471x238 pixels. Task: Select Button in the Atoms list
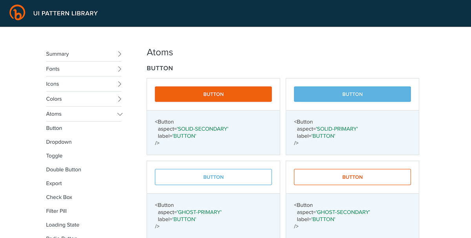pos(54,128)
